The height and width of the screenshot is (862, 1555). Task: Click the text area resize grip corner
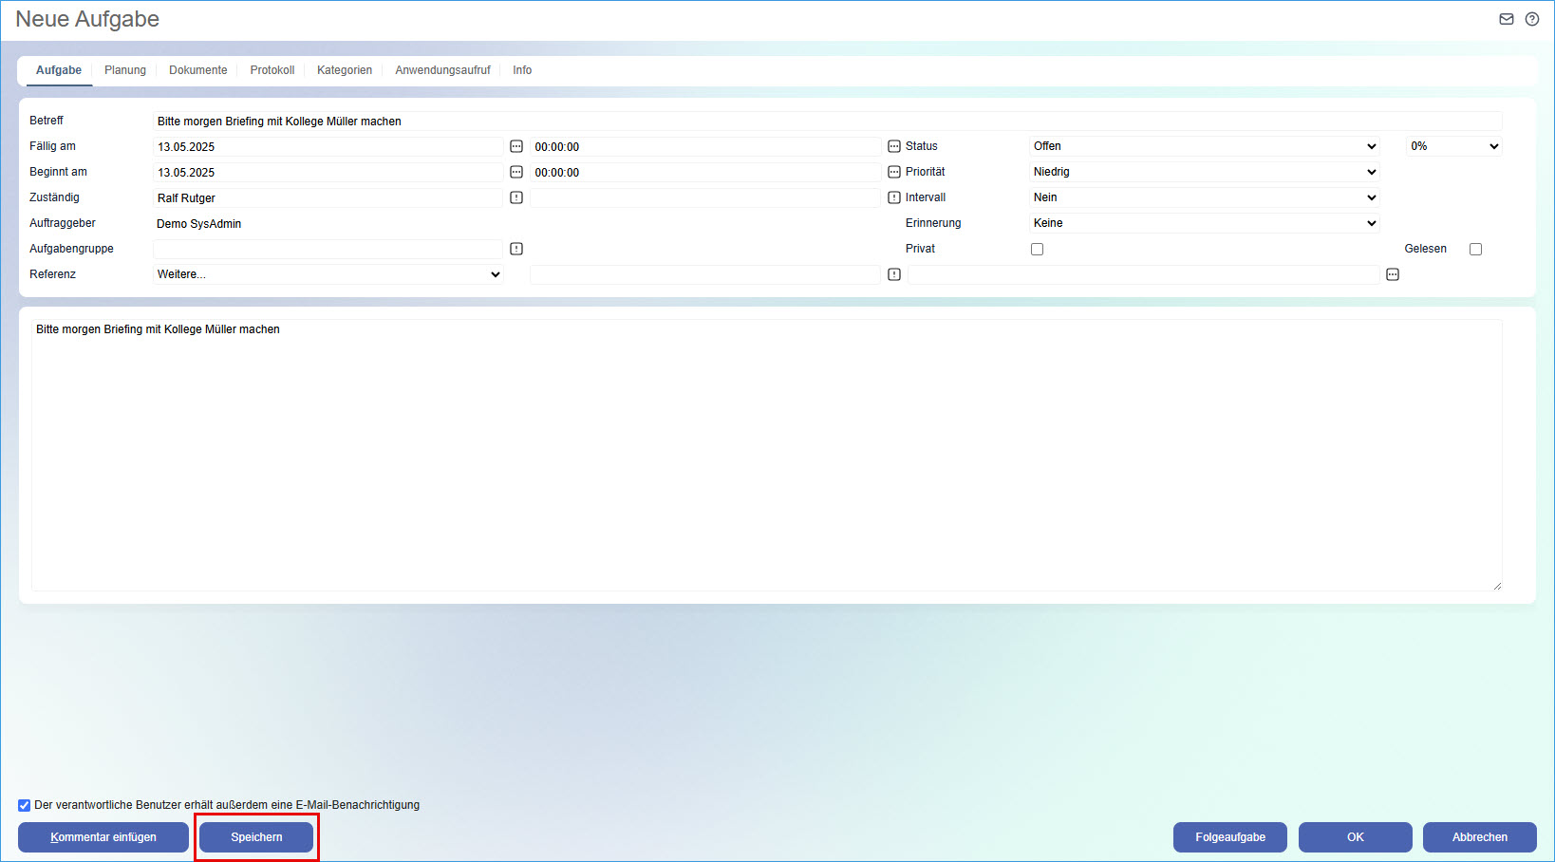point(1497,586)
